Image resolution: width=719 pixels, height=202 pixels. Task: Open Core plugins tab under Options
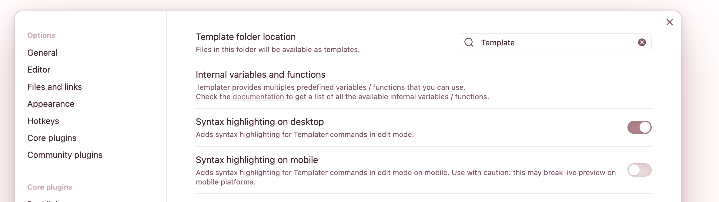pyautogui.click(x=52, y=138)
